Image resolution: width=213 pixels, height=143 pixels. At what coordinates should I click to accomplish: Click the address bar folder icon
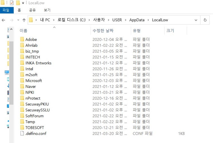[31, 20]
